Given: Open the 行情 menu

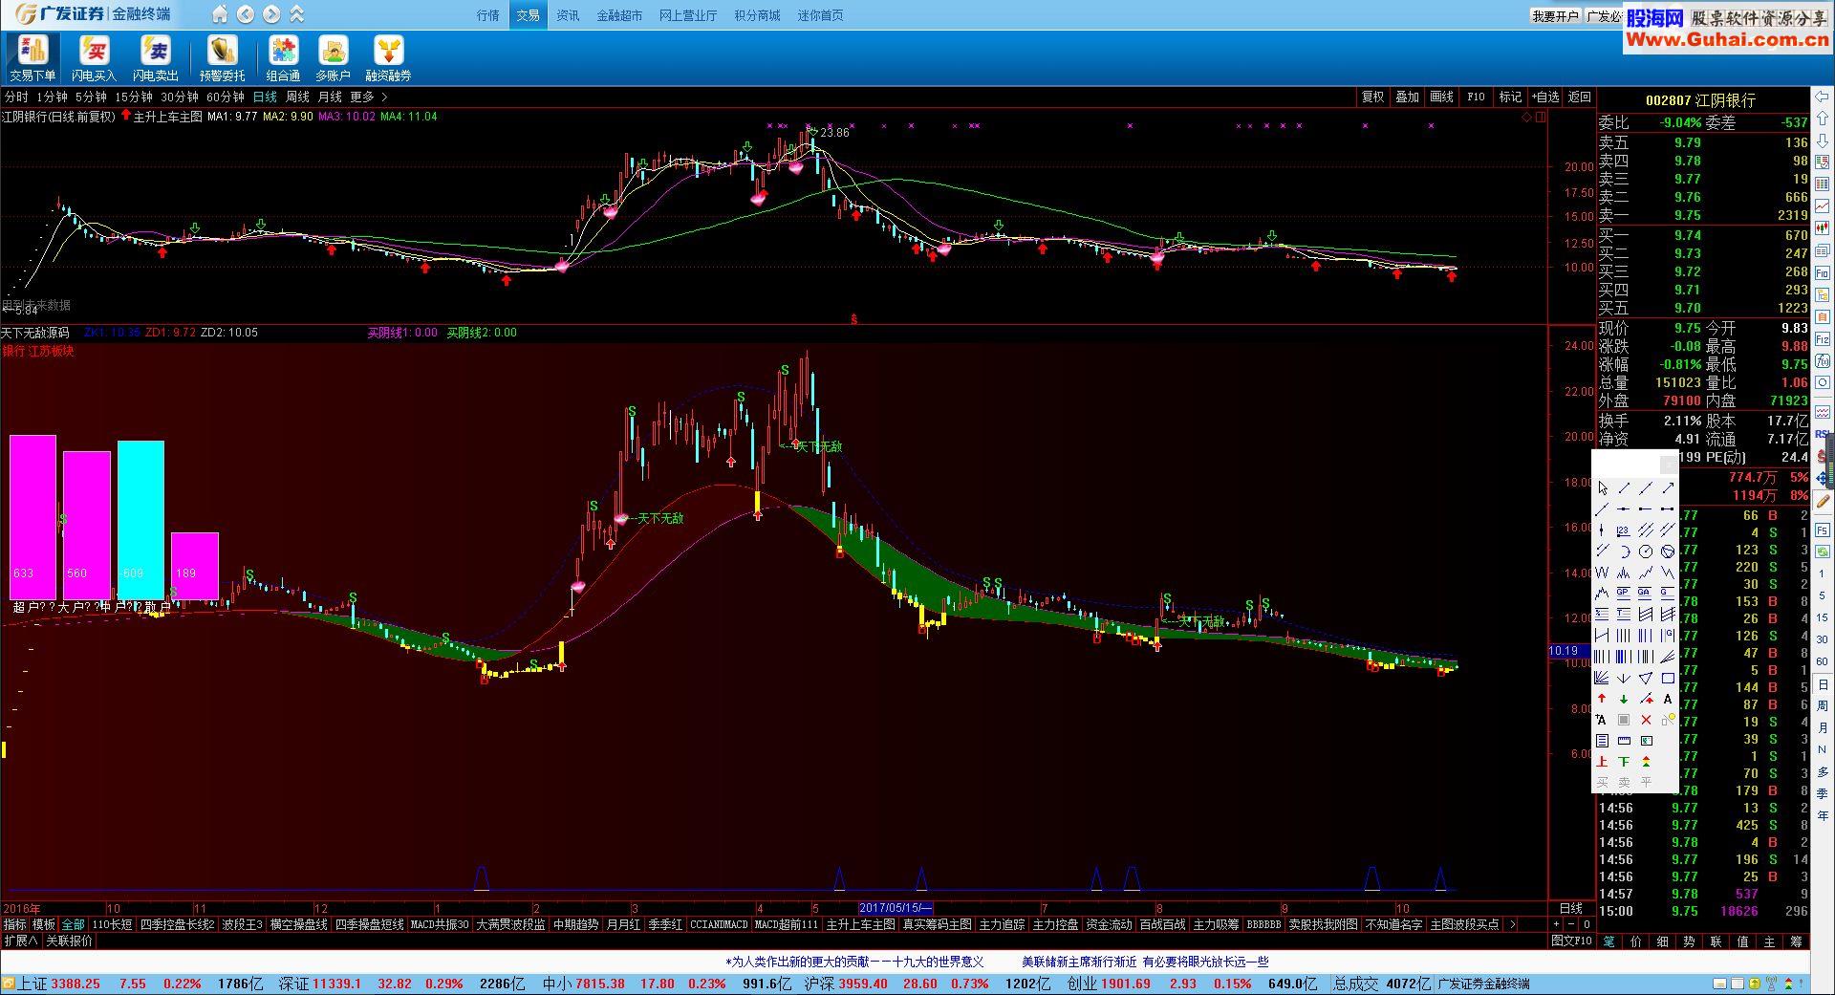Looking at the screenshot, I should [488, 15].
